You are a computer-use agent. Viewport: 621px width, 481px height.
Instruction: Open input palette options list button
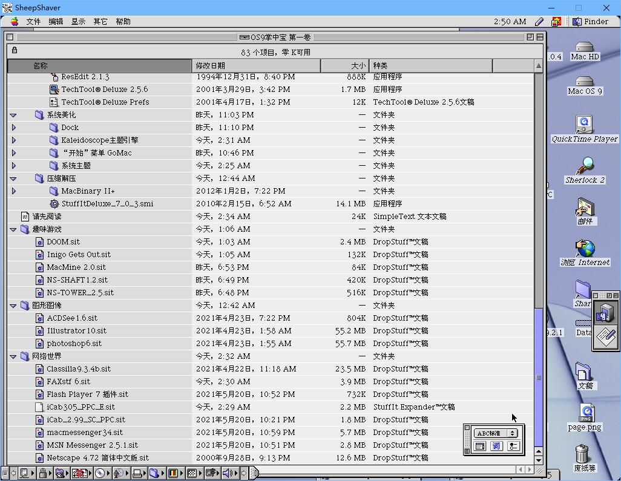point(513,446)
